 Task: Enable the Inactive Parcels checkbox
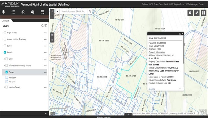coord(6,87)
